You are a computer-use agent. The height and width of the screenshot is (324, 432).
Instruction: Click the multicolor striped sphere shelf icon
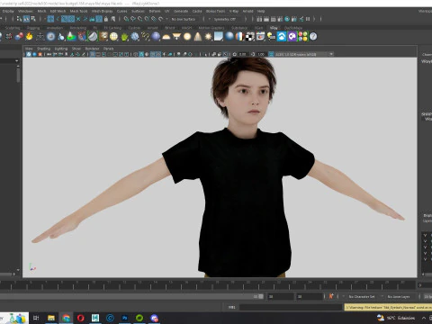(239, 37)
